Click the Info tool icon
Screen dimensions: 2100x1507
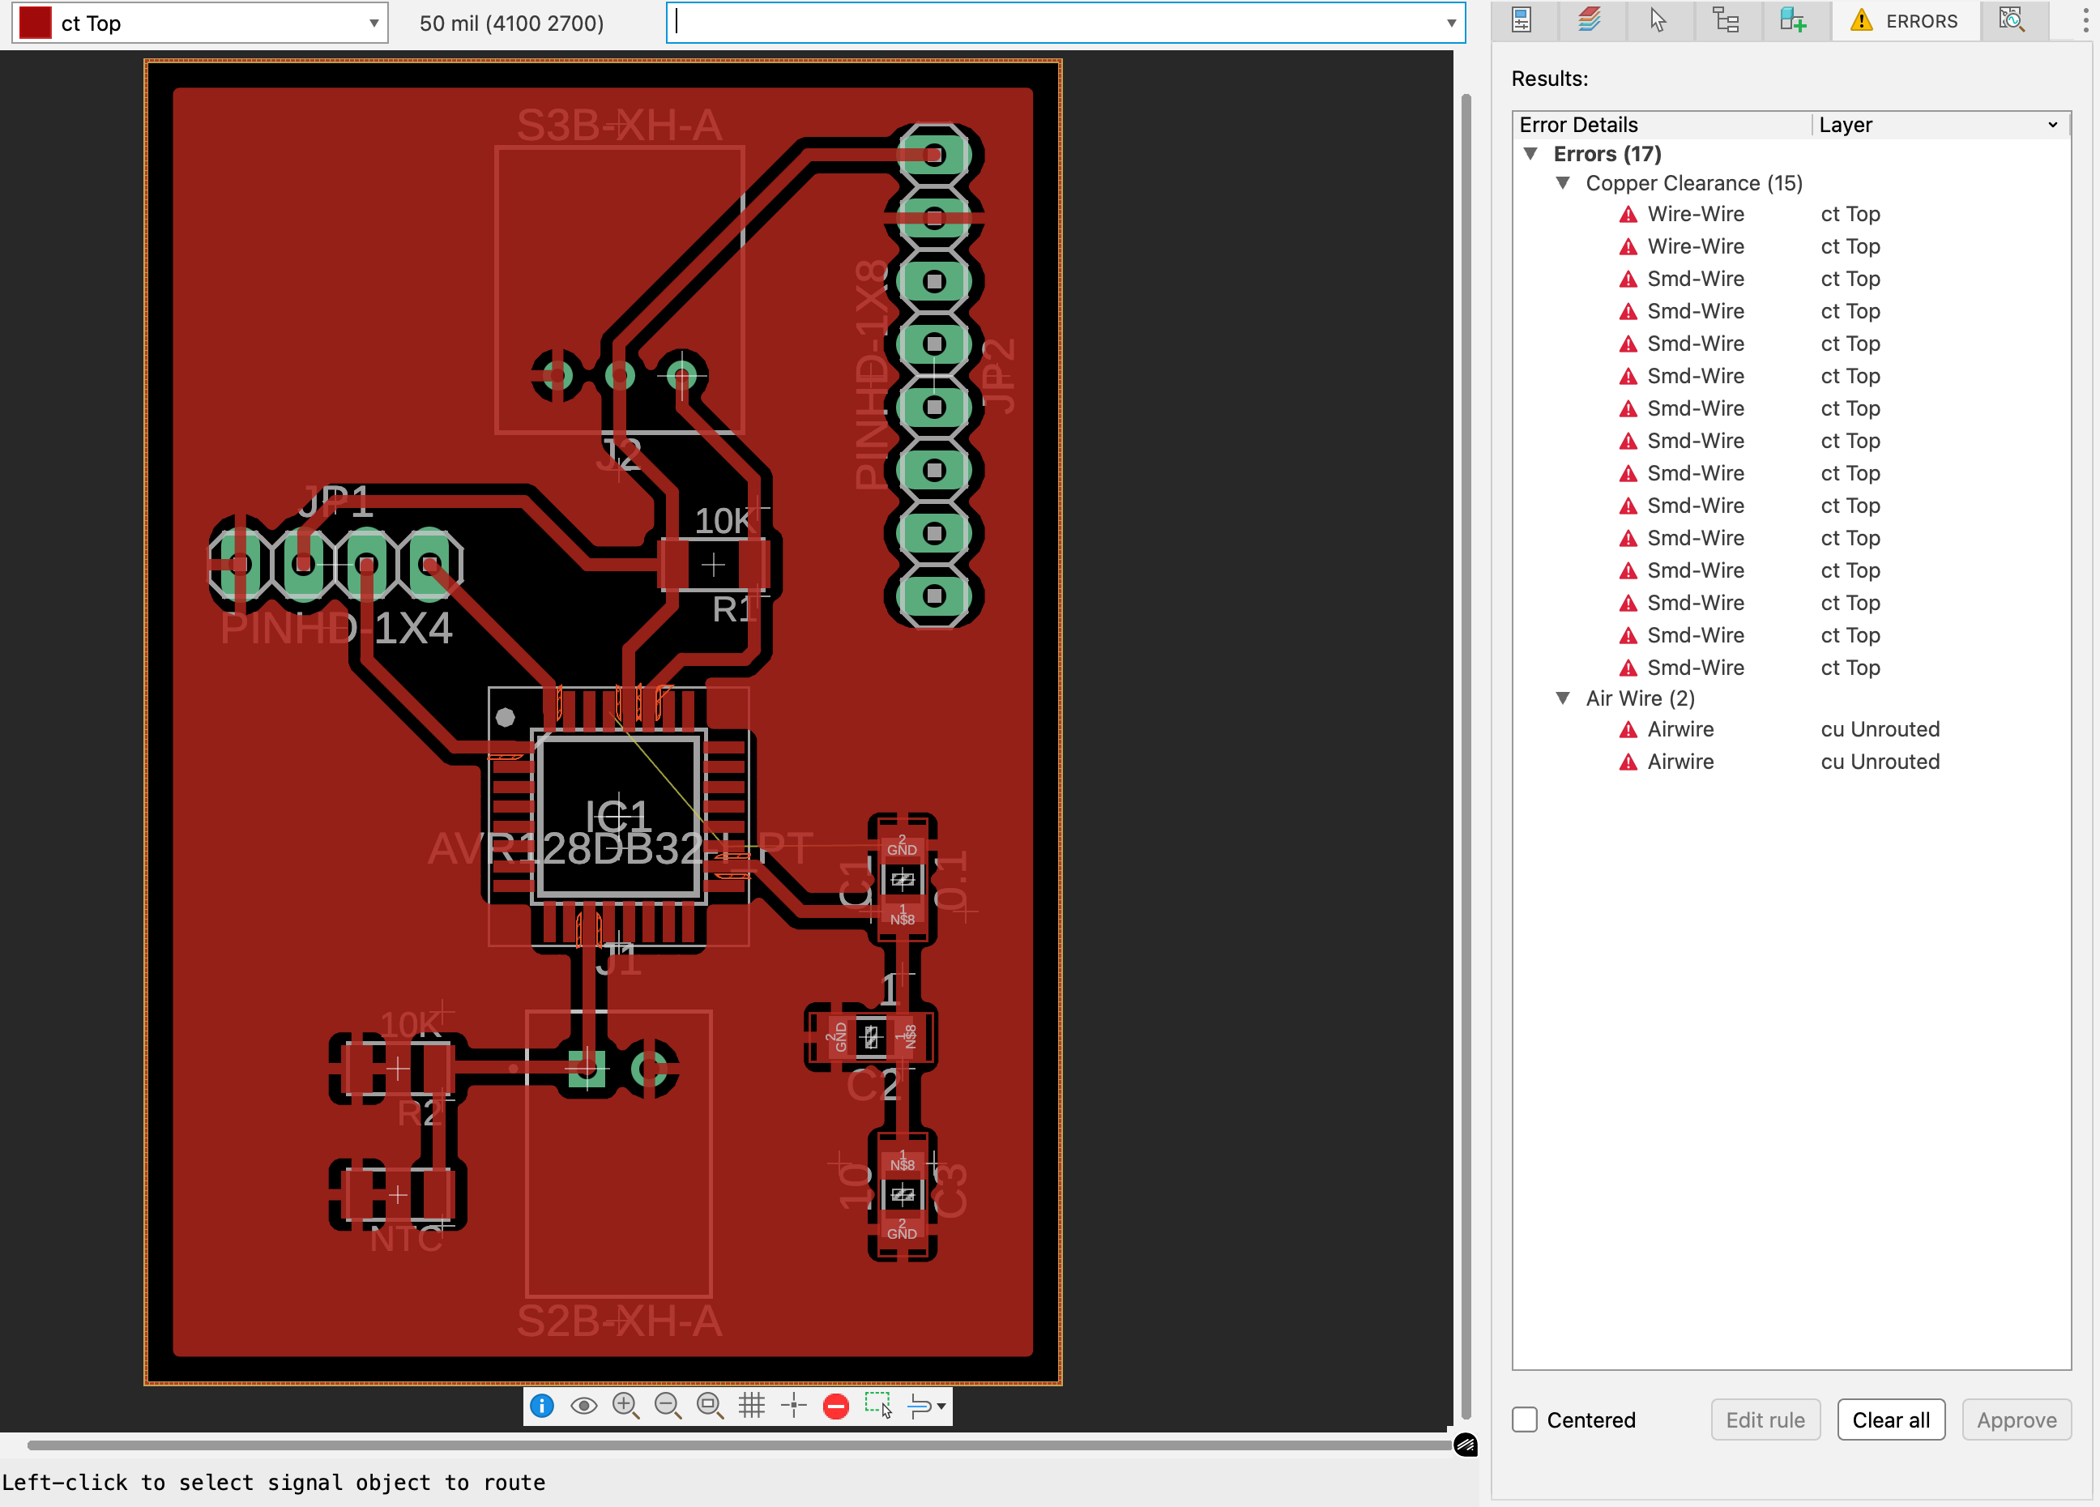(x=542, y=1406)
